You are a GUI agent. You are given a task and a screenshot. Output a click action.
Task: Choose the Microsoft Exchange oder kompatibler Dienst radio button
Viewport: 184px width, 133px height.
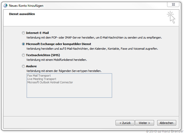[x=23, y=44]
